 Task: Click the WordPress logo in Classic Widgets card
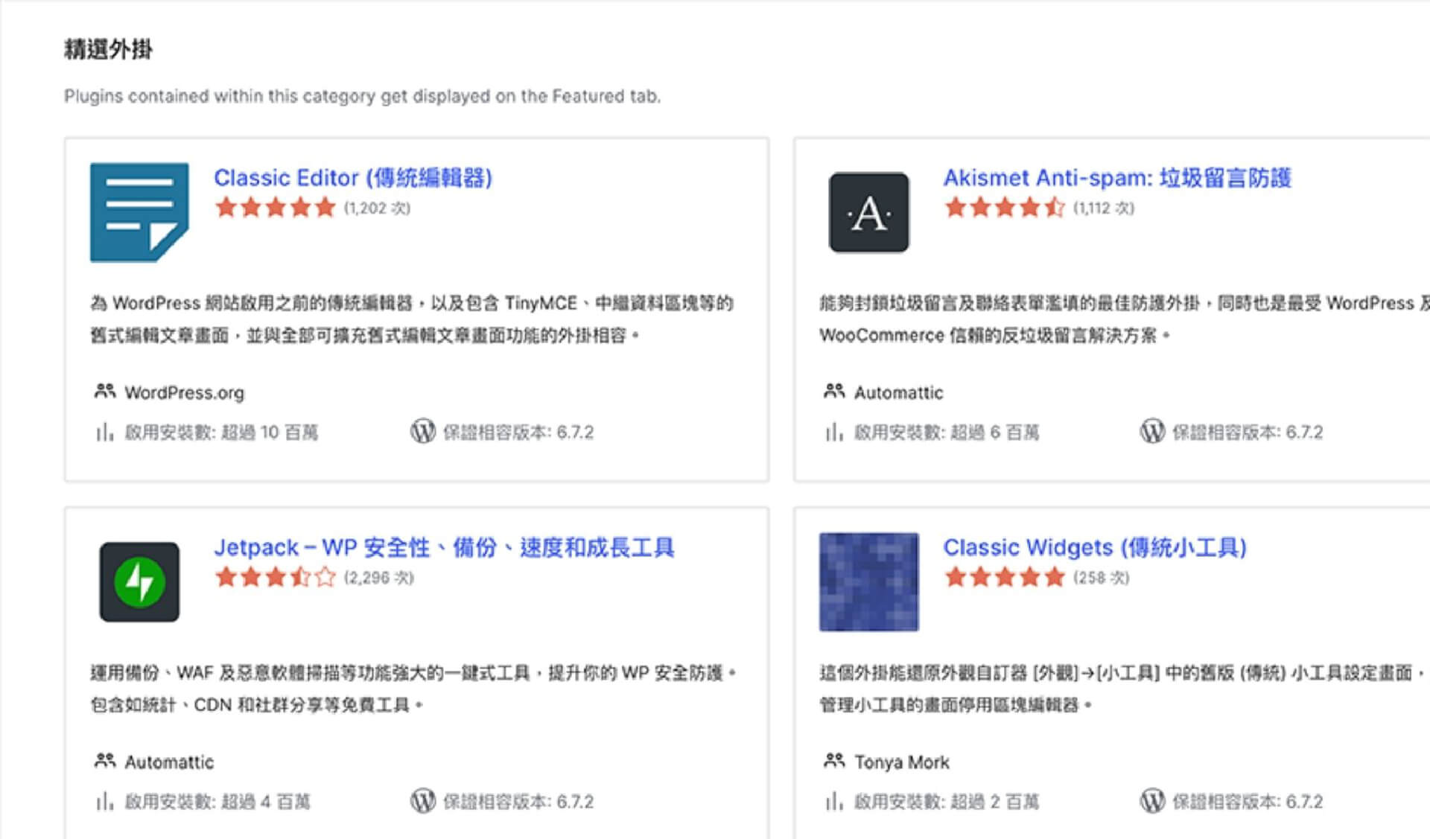pyautogui.click(x=1152, y=801)
